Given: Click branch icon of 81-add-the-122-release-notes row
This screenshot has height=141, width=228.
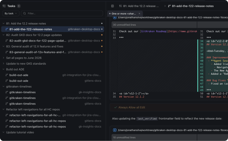Looking at the screenshot, I should pos(7,29).
